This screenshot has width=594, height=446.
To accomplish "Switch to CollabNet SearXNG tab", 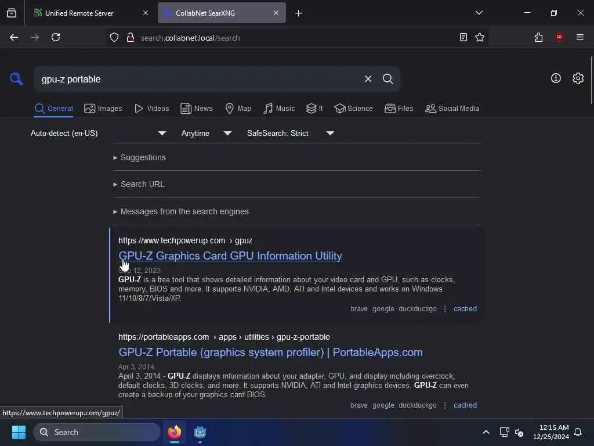I will [222, 13].
